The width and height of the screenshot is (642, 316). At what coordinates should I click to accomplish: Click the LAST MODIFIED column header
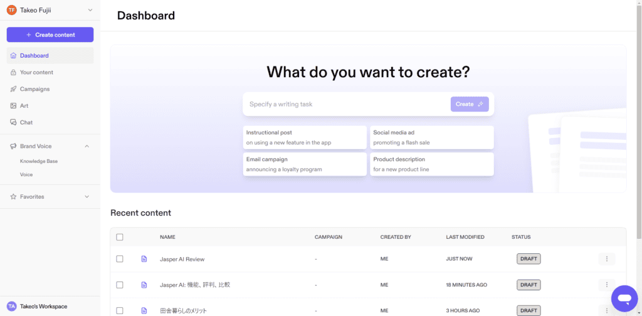coord(465,237)
